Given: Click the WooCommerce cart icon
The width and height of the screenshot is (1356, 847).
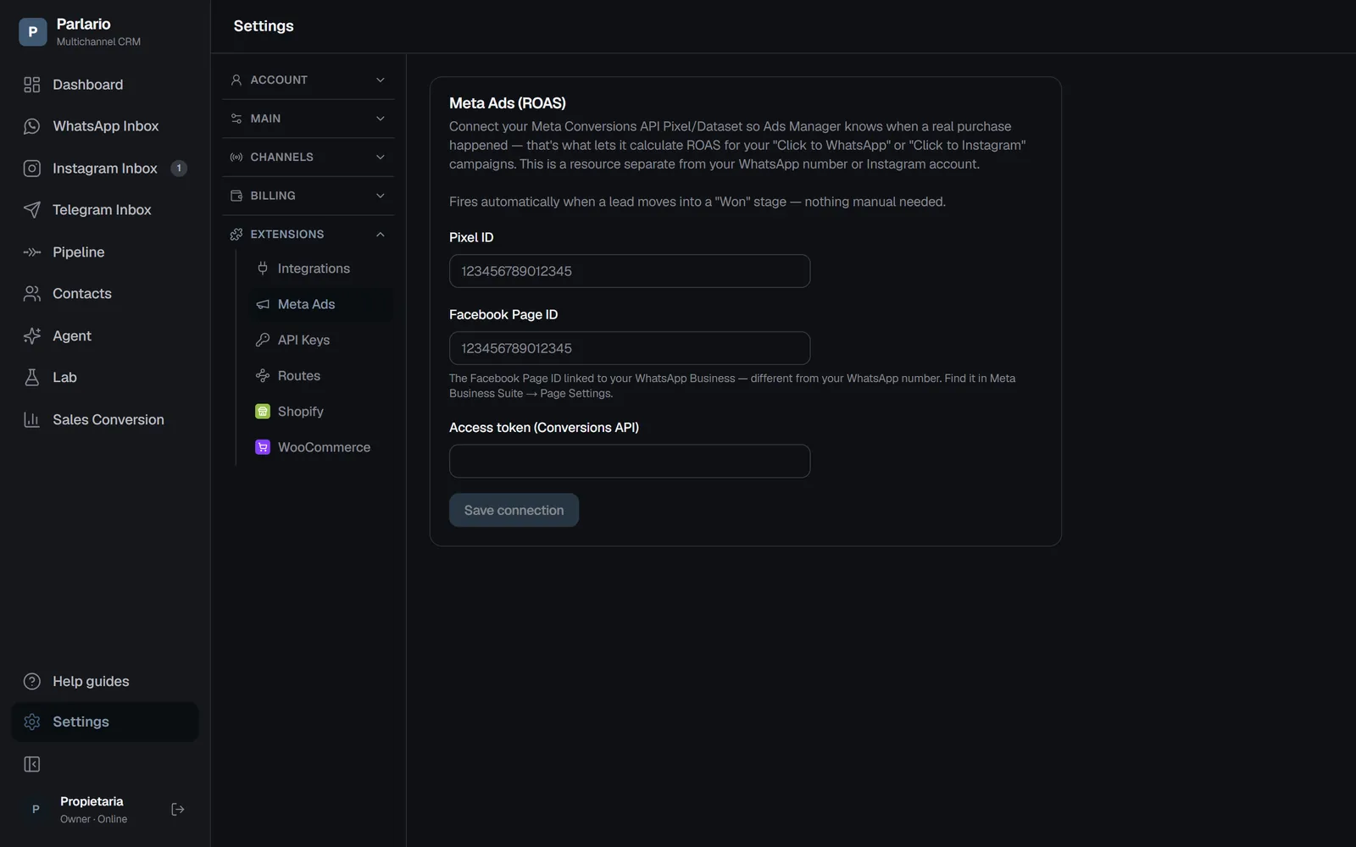Looking at the screenshot, I should (x=263, y=447).
